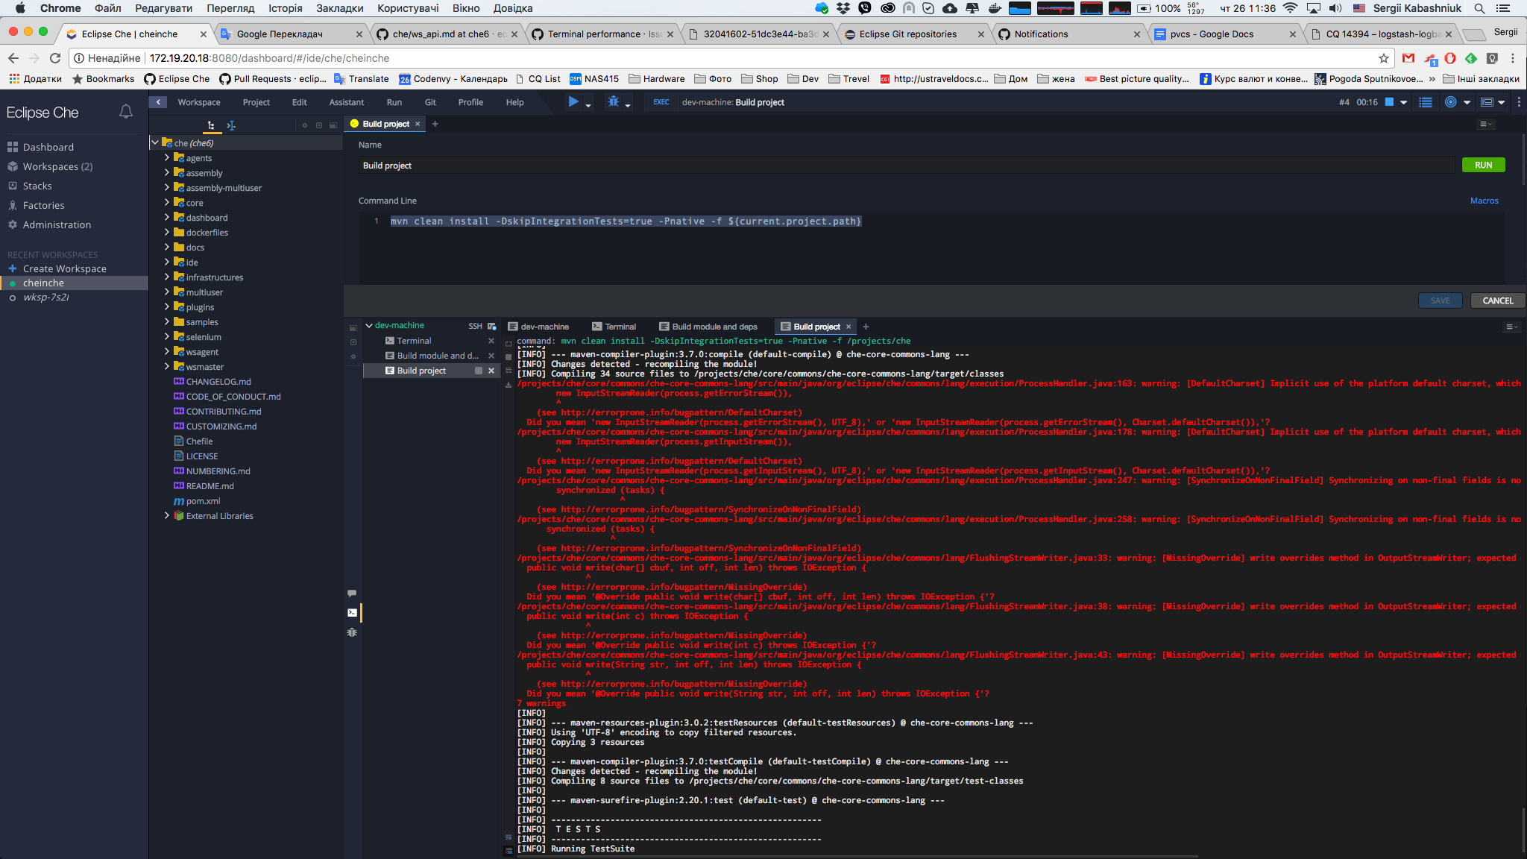The image size is (1527, 859).
Task: Click the SSH terminal icon beside dev-machine
Action: coord(491,326)
